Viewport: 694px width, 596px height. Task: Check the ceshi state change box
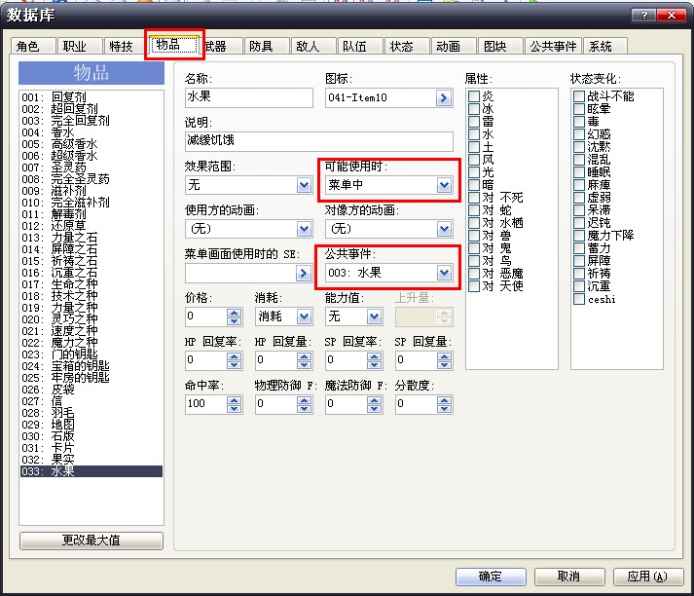point(579,299)
